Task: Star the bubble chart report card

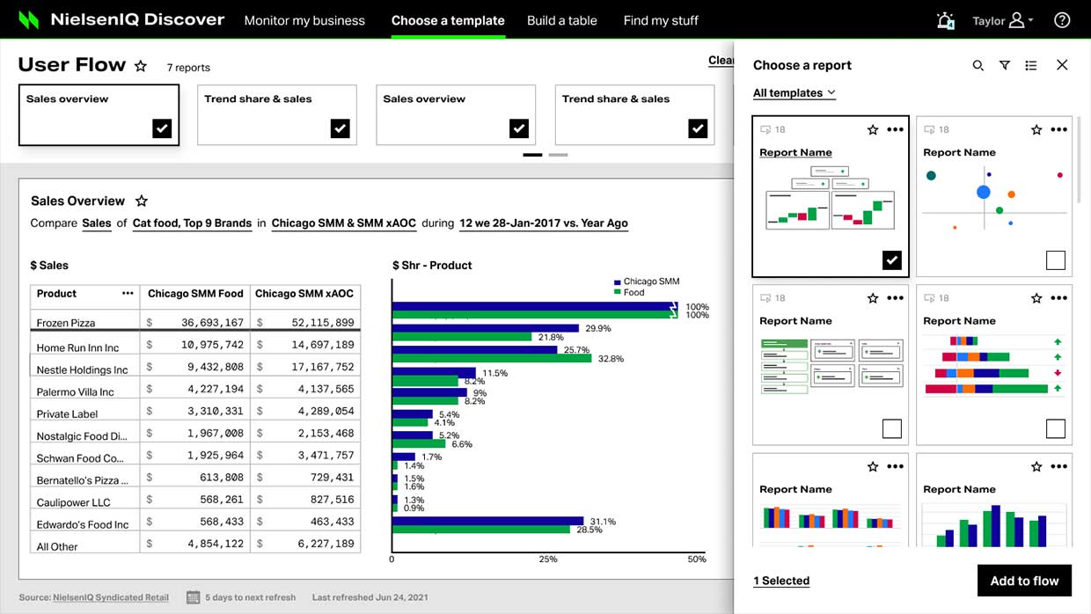Action: pyautogui.click(x=1036, y=129)
